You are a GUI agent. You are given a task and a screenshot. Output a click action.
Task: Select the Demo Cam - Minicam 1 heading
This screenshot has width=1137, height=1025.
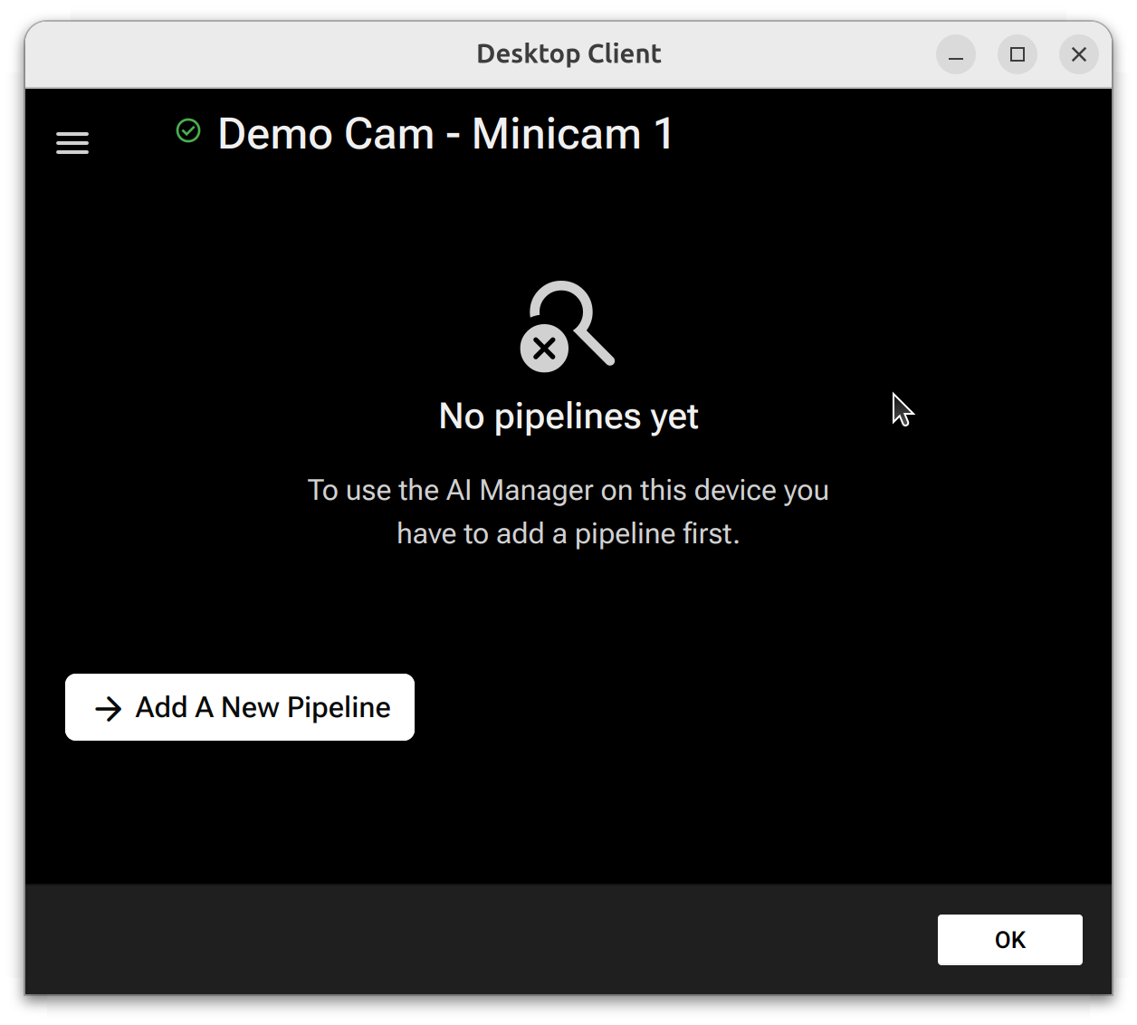pos(445,134)
